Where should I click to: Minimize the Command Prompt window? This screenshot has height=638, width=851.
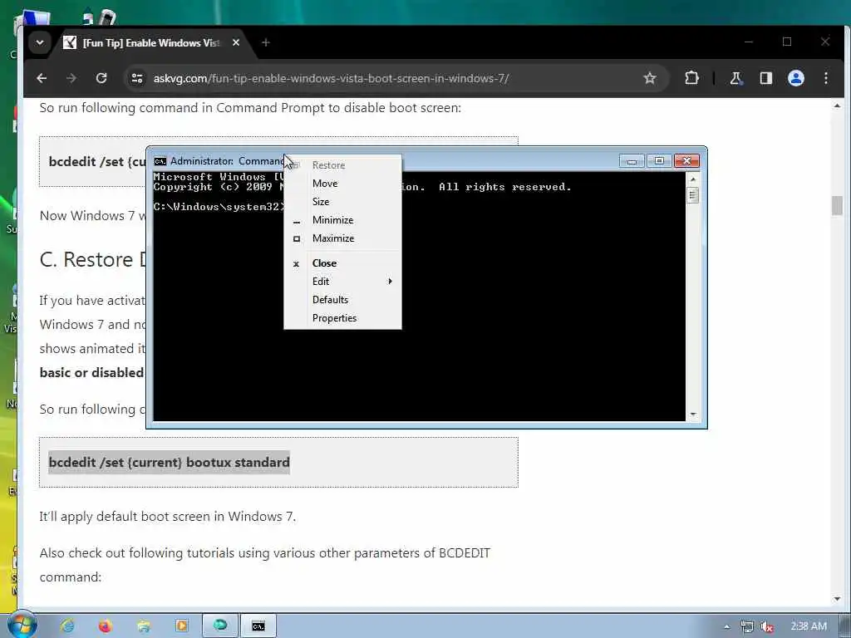tap(632, 161)
